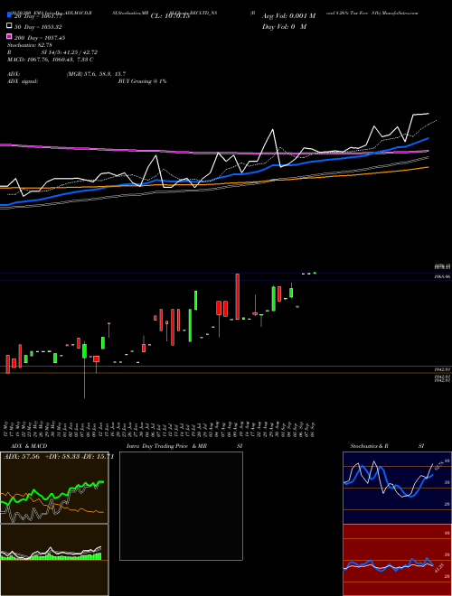The width and height of the screenshot is (452, 596).
Task: Click the 'Avg Vol: 0.001 M' label
Action: point(288,16)
